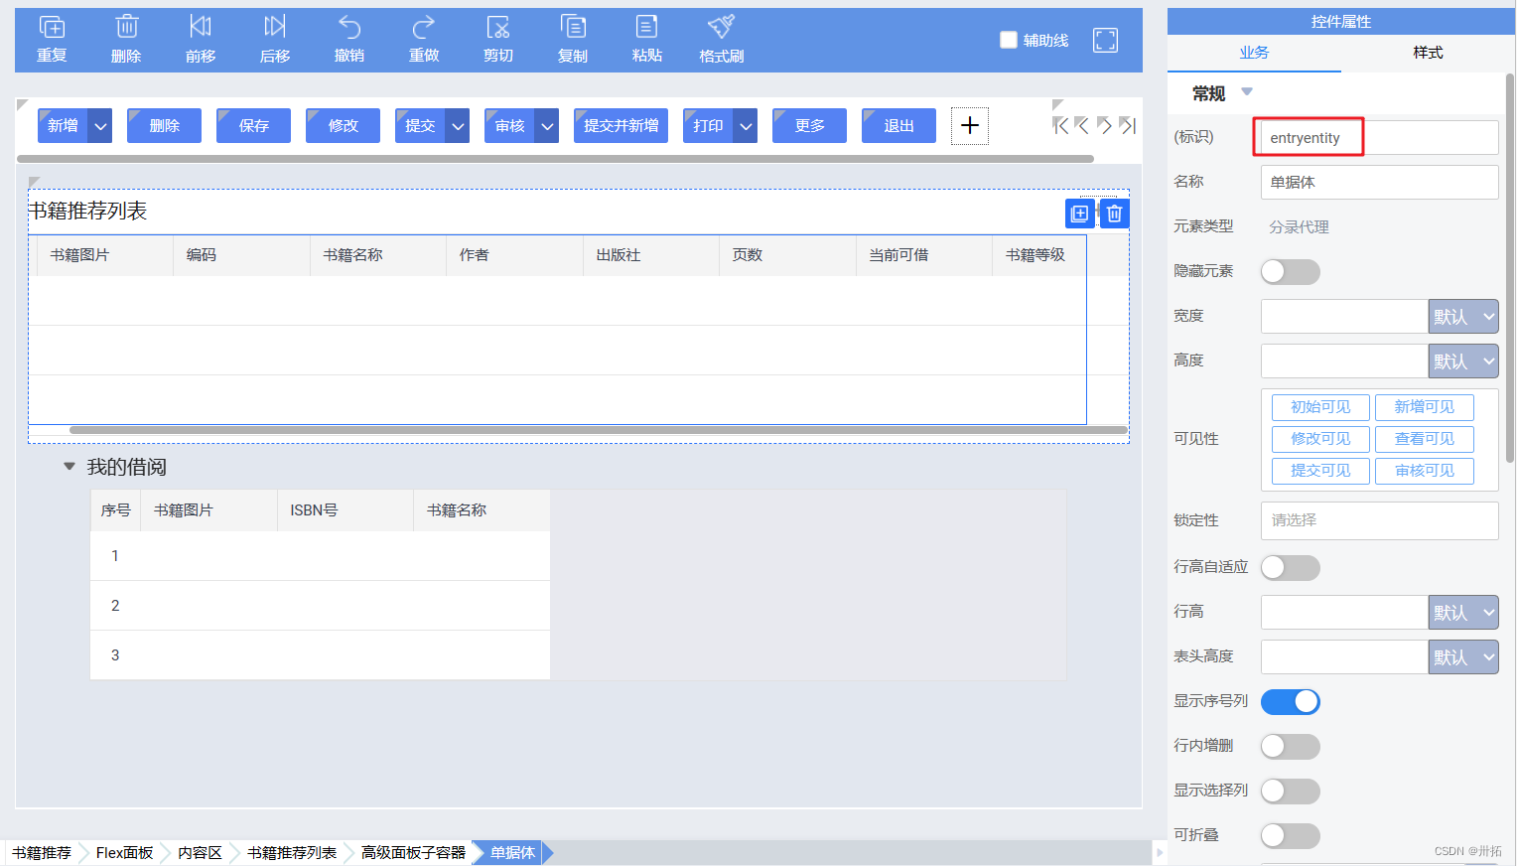The height and width of the screenshot is (866, 1517).
Task: Click the 更多 button
Action: [809, 126]
